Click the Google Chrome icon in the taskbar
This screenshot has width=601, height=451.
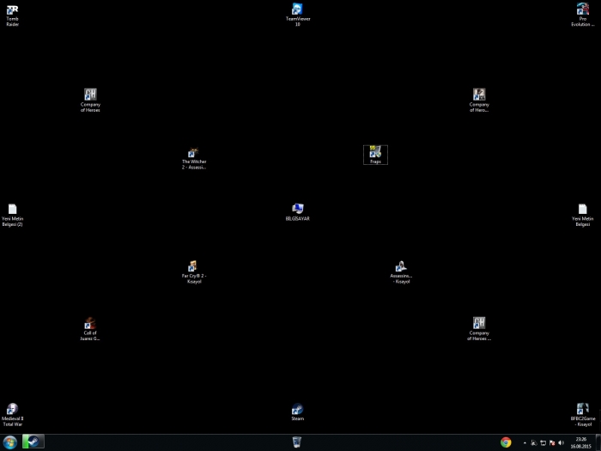(x=506, y=442)
